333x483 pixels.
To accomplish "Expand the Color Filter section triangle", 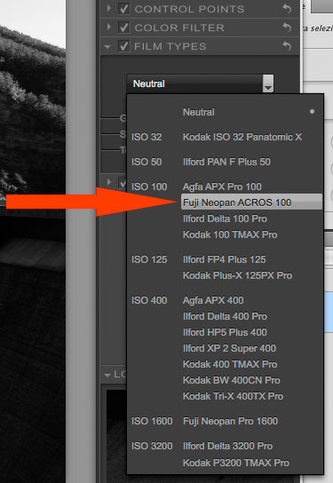I will coord(108,27).
